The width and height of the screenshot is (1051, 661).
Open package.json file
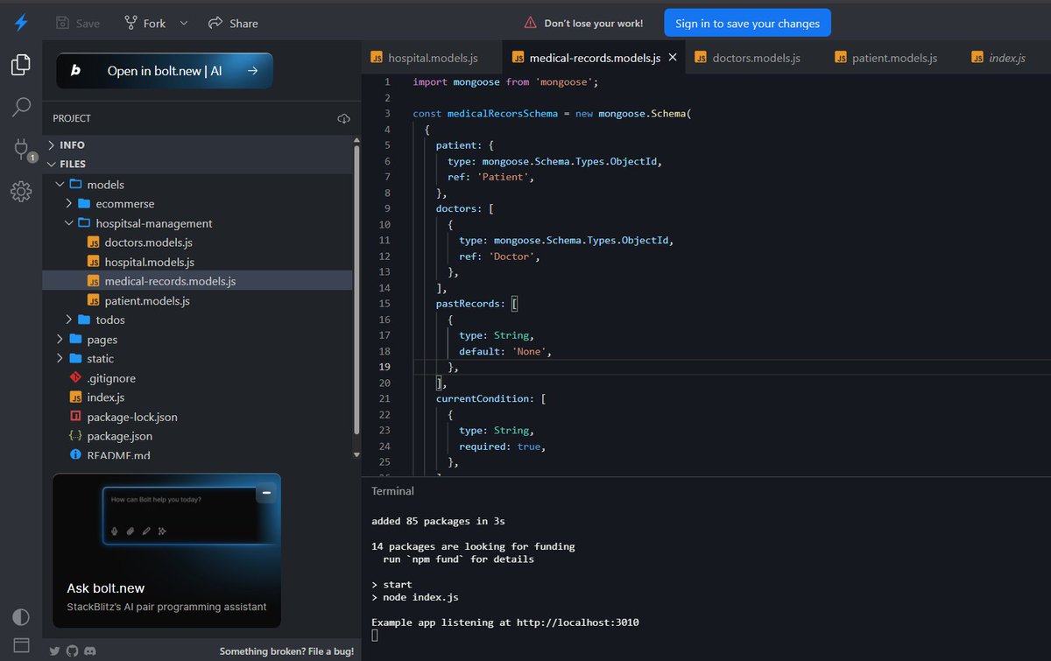coord(198,436)
